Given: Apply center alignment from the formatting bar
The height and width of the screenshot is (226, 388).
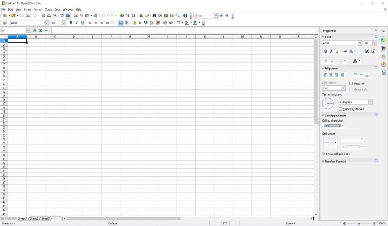Looking at the screenshot, I should (x=96, y=23).
